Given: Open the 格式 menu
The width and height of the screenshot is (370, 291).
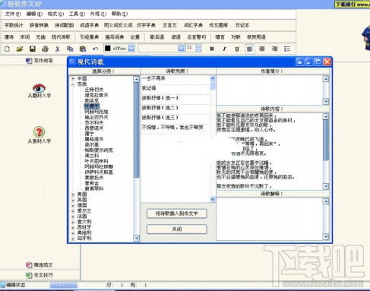Looking at the screenshot, I should pos(55,14).
